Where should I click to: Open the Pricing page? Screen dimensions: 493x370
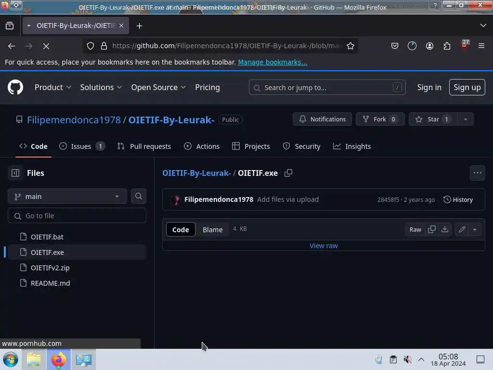(207, 87)
